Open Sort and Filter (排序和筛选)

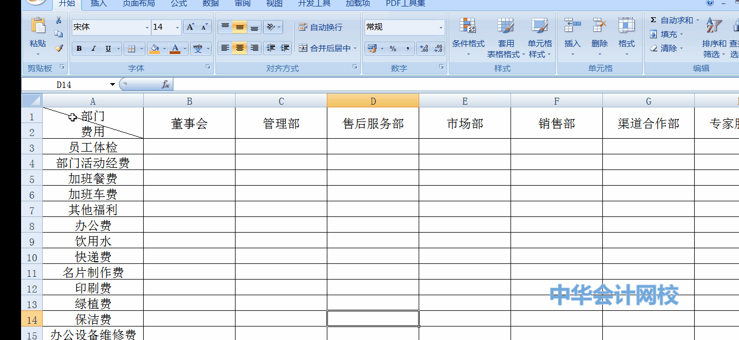pos(714,37)
